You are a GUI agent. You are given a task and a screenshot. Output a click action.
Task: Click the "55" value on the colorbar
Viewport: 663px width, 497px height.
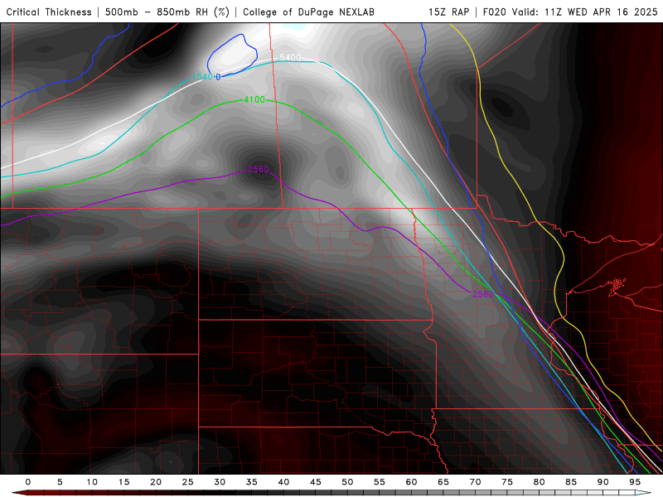point(380,482)
